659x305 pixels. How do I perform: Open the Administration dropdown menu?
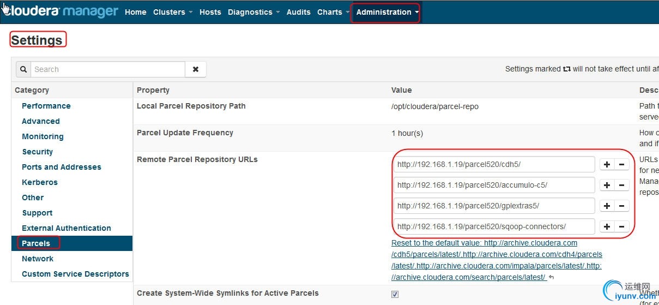tap(387, 12)
